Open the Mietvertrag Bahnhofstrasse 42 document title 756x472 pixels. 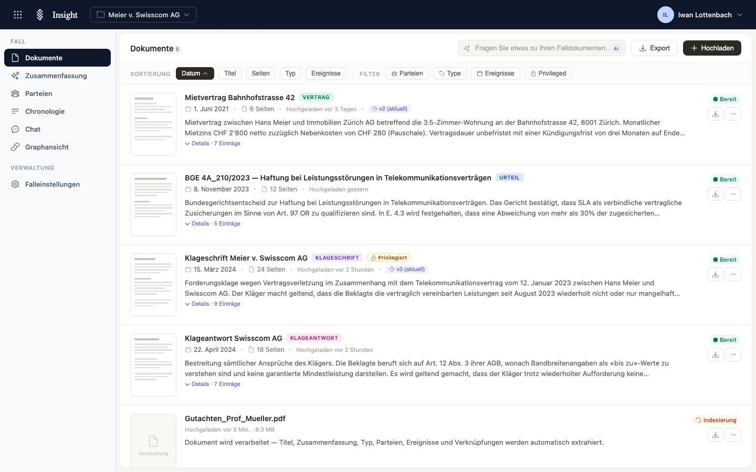pyautogui.click(x=240, y=98)
